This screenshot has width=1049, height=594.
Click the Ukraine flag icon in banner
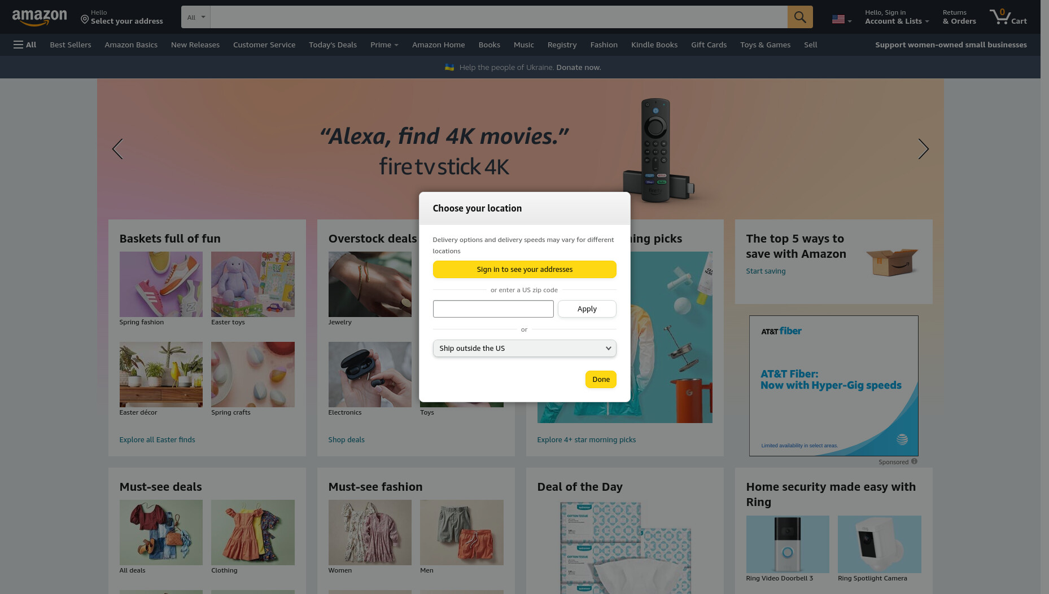(x=449, y=67)
